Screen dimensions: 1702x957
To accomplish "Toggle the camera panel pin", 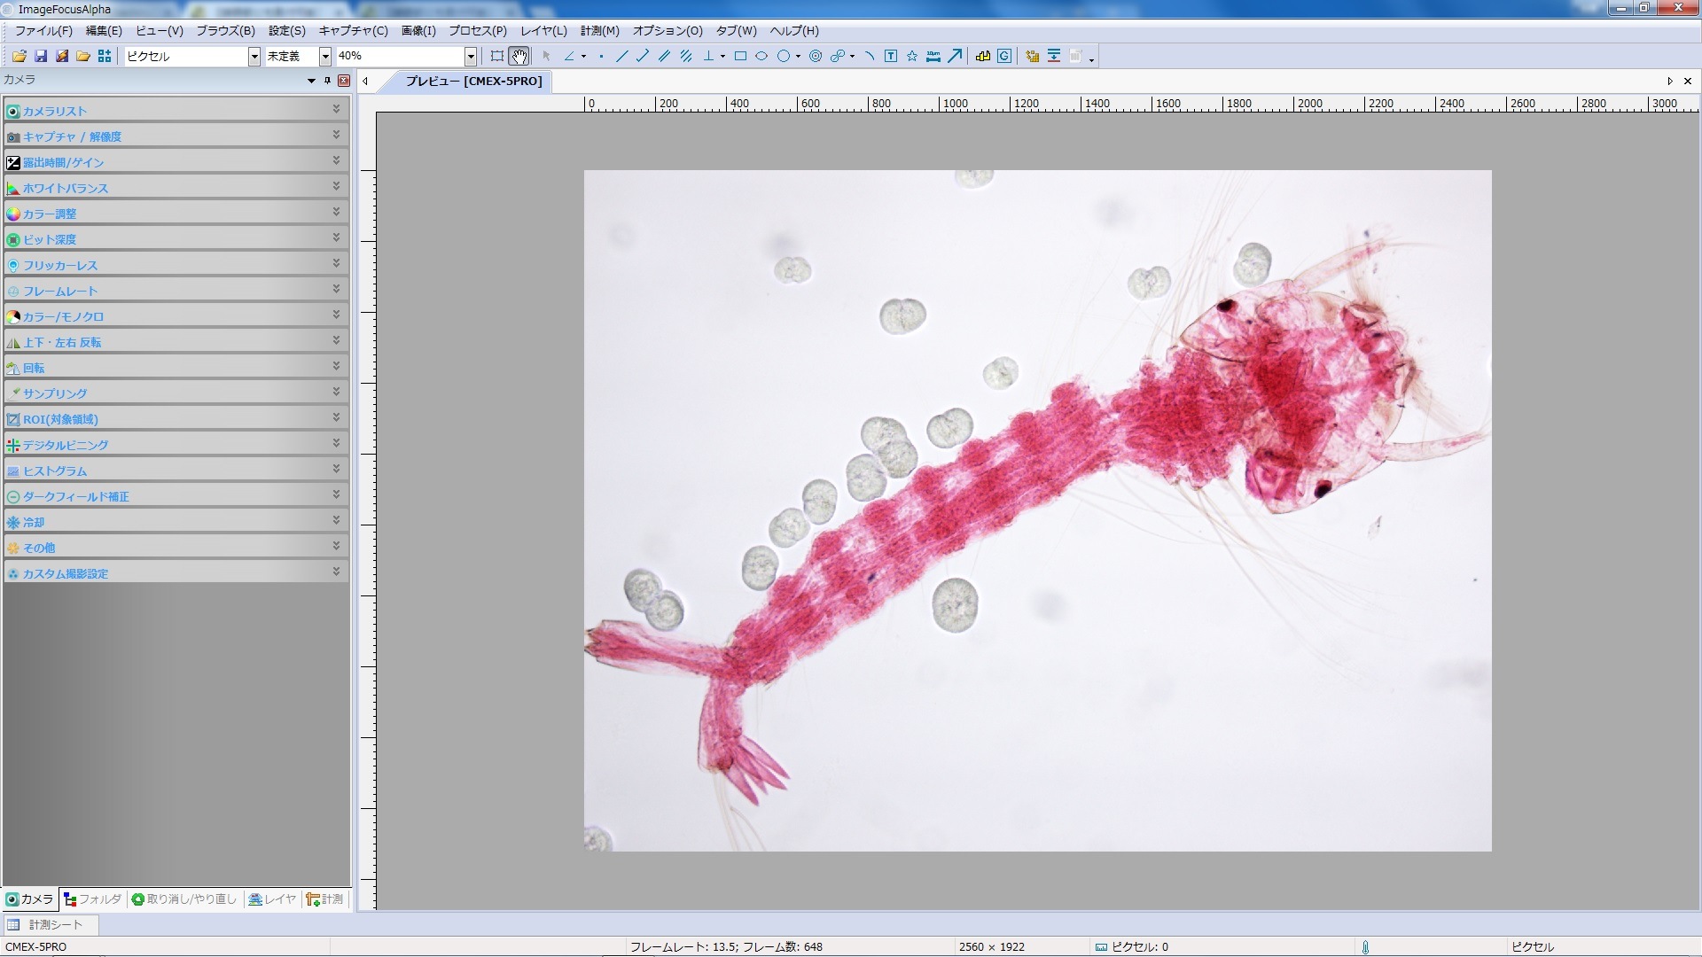I will click(x=327, y=81).
